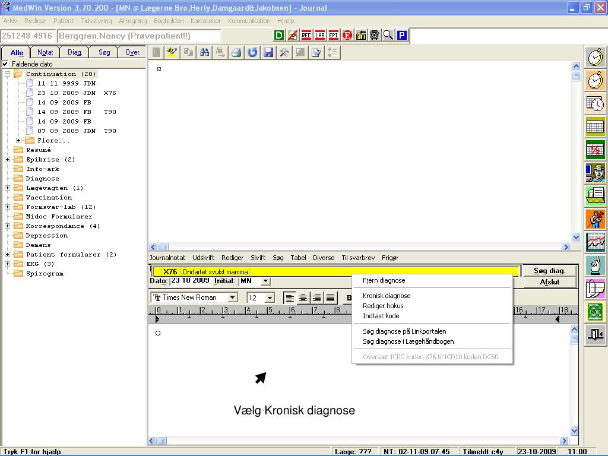
Task: Select right text alignment
Action: tap(316, 298)
